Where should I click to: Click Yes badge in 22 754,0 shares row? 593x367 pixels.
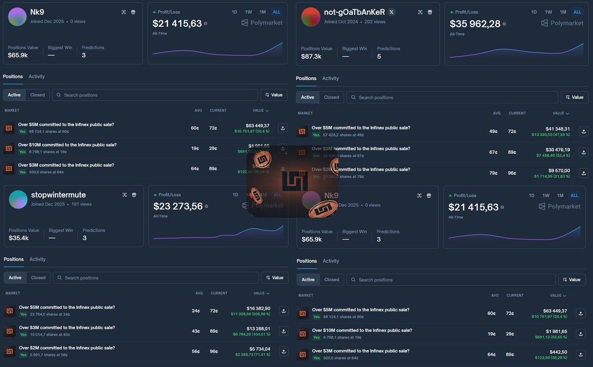23,314
